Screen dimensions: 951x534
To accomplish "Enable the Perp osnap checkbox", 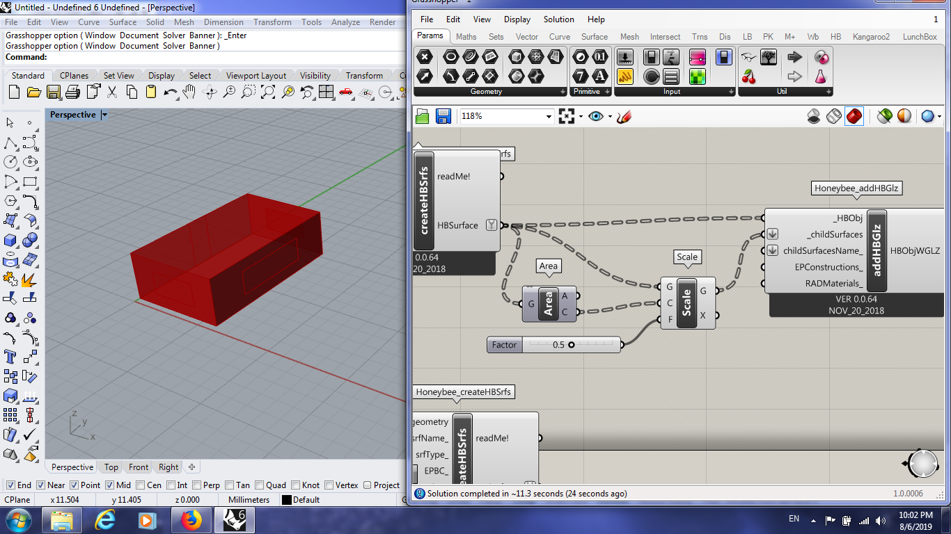I will [x=196, y=485].
